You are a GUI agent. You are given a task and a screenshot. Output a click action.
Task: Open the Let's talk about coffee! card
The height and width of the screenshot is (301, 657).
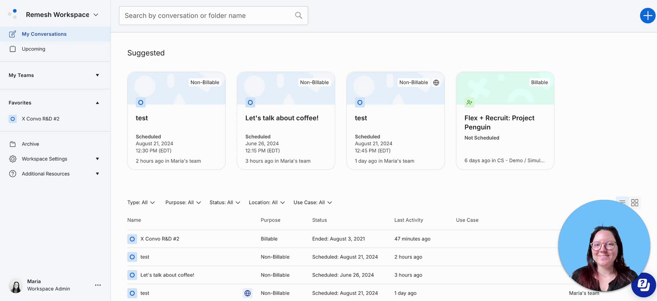point(286,120)
